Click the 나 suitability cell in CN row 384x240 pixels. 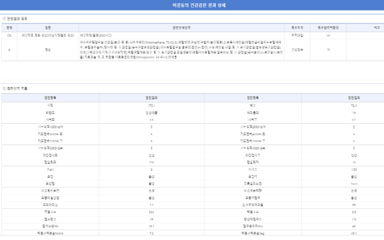click(328, 36)
